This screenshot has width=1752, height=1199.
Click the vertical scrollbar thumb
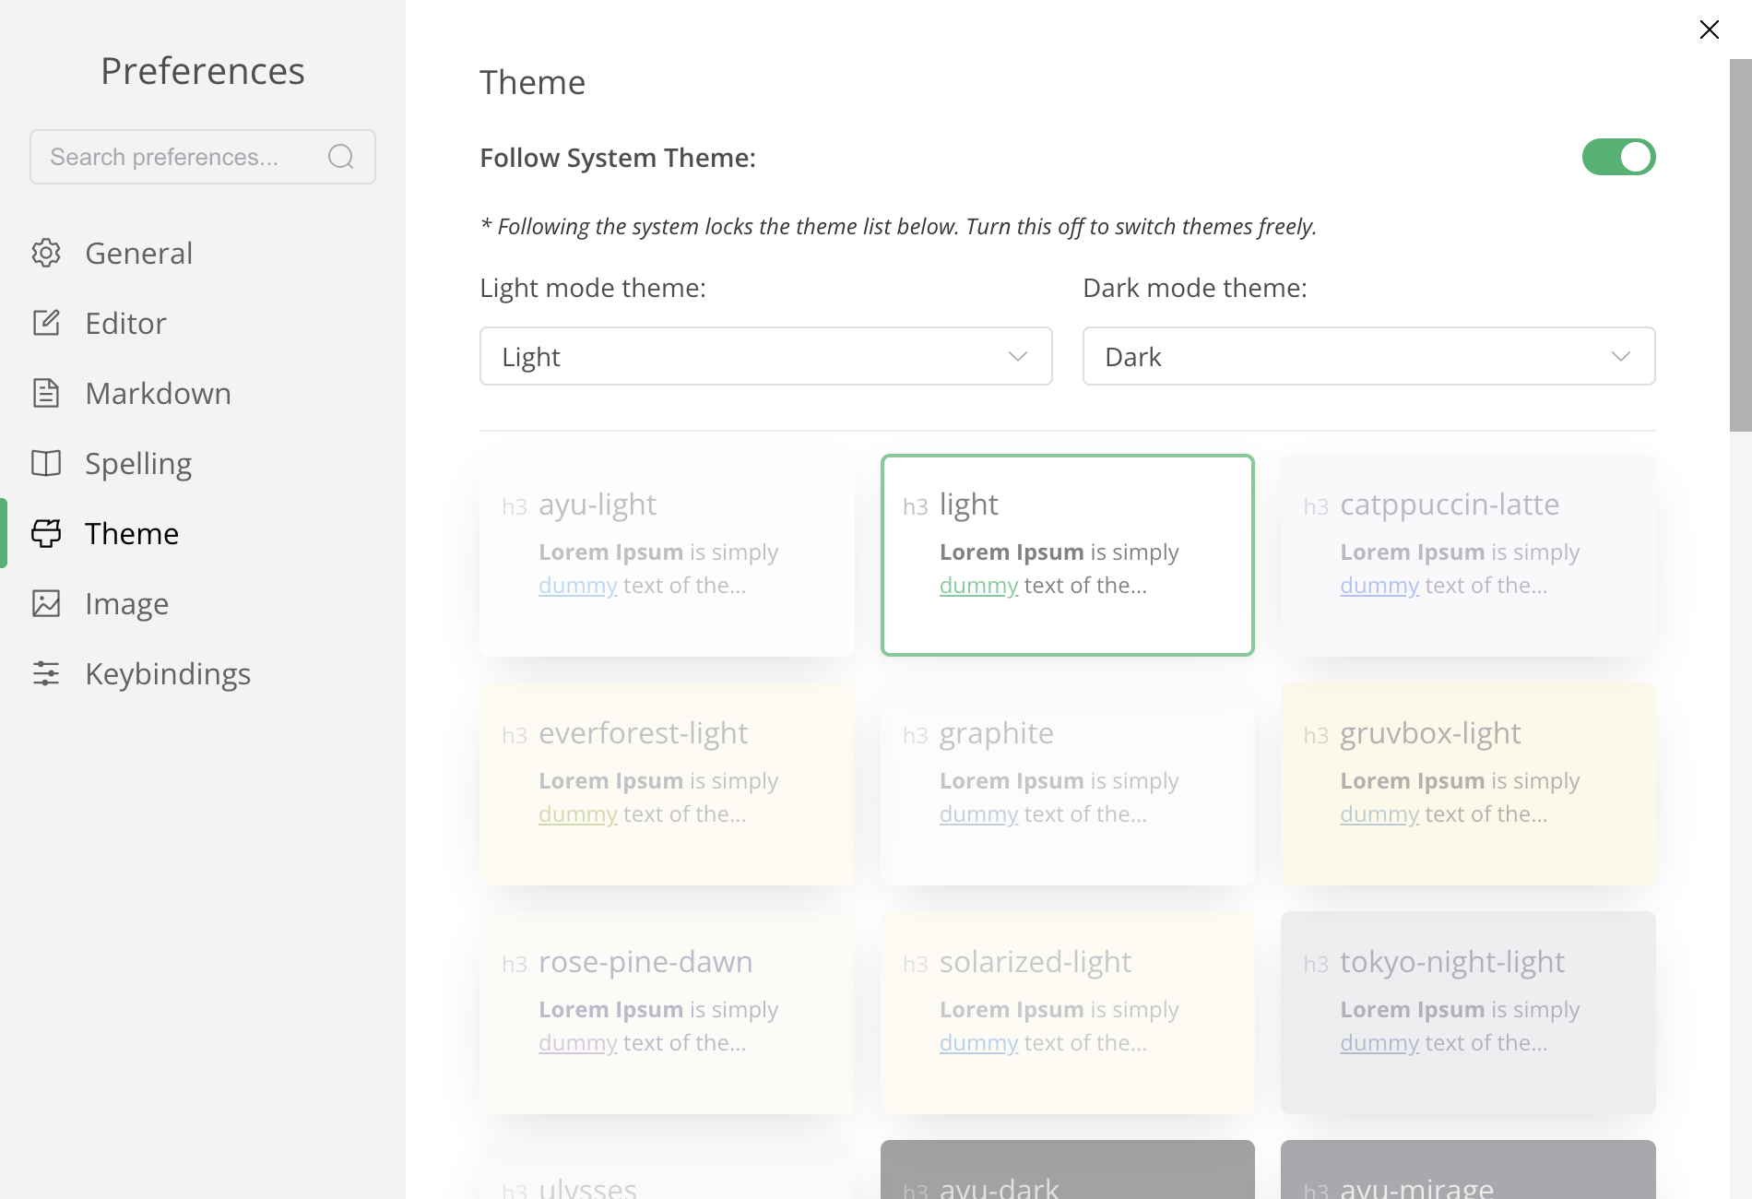pos(1740,245)
